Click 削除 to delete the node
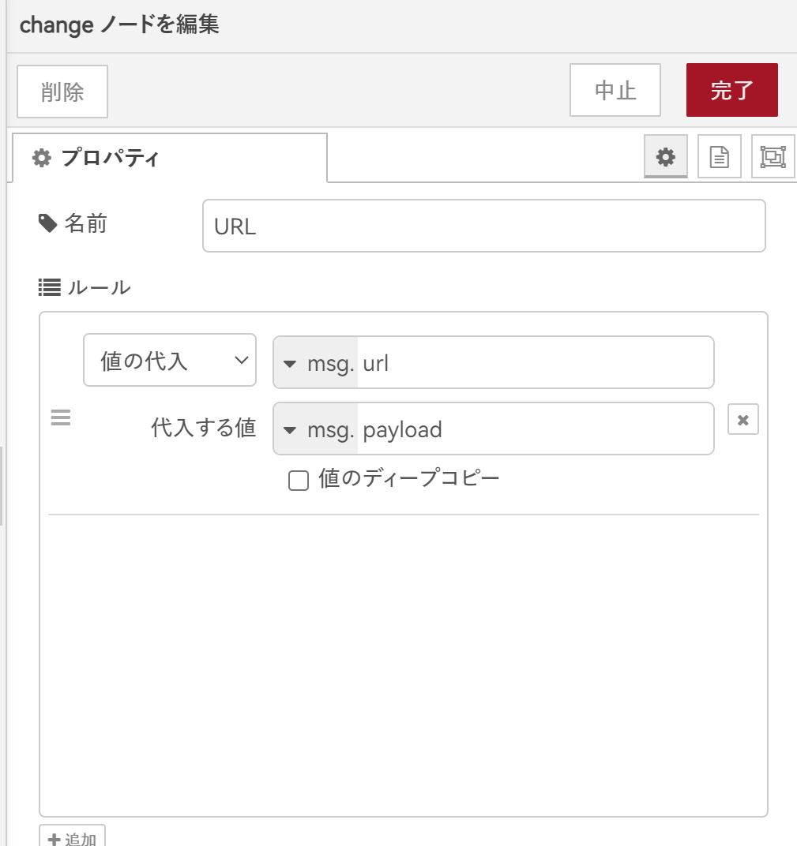797x846 pixels. 62,91
